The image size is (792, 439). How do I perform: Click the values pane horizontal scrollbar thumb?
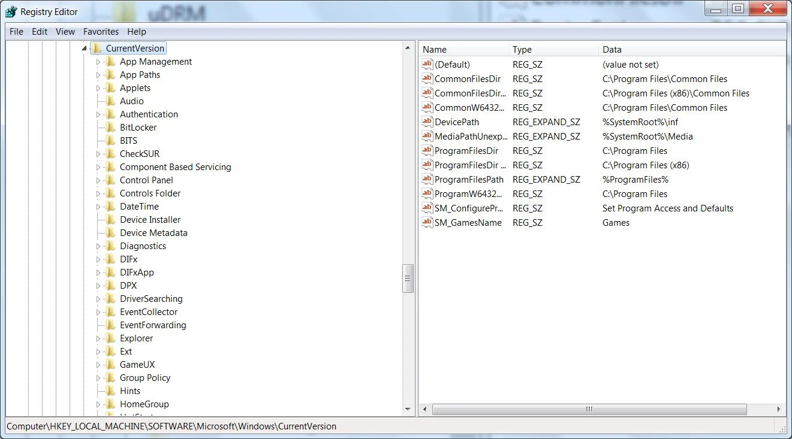pyautogui.click(x=589, y=410)
